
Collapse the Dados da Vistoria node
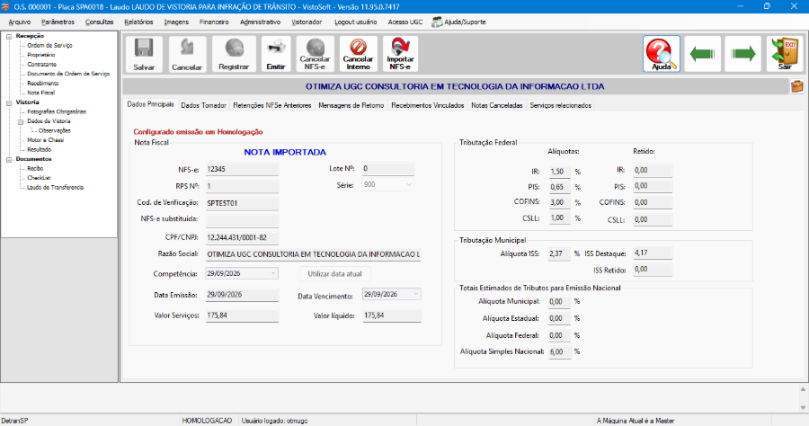(21, 121)
